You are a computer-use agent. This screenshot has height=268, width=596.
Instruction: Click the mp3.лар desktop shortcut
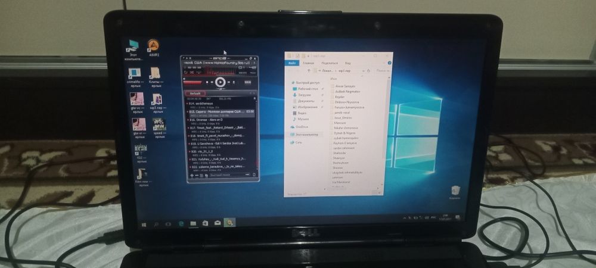(x=157, y=104)
